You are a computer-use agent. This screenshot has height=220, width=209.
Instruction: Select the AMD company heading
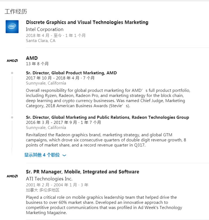32,58
